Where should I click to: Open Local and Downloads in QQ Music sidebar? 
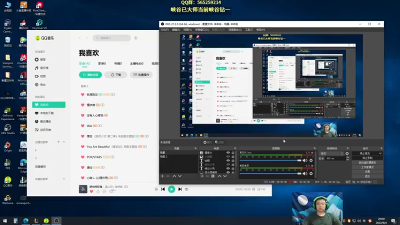click(x=44, y=113)
